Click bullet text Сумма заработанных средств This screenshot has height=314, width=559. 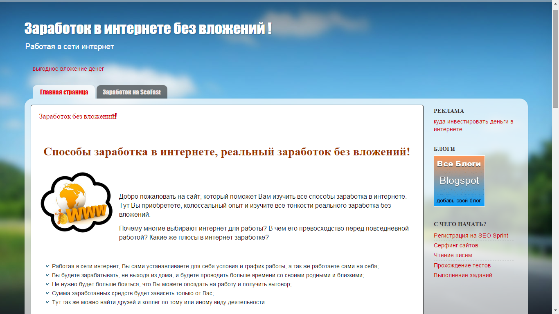(133, 293)
